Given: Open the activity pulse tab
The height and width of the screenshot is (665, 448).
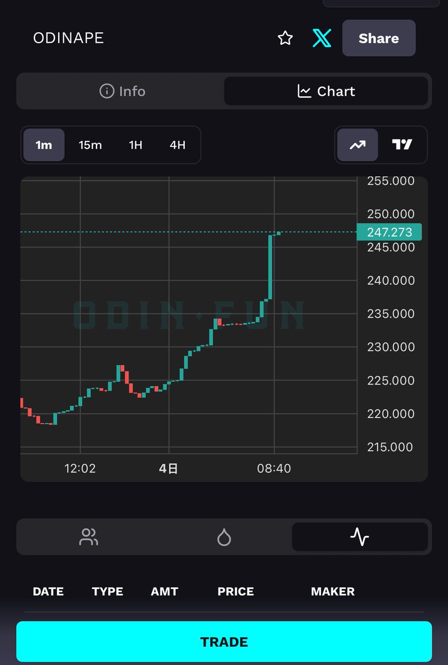Looking at the screenshot, I should [x=360, y=537].
